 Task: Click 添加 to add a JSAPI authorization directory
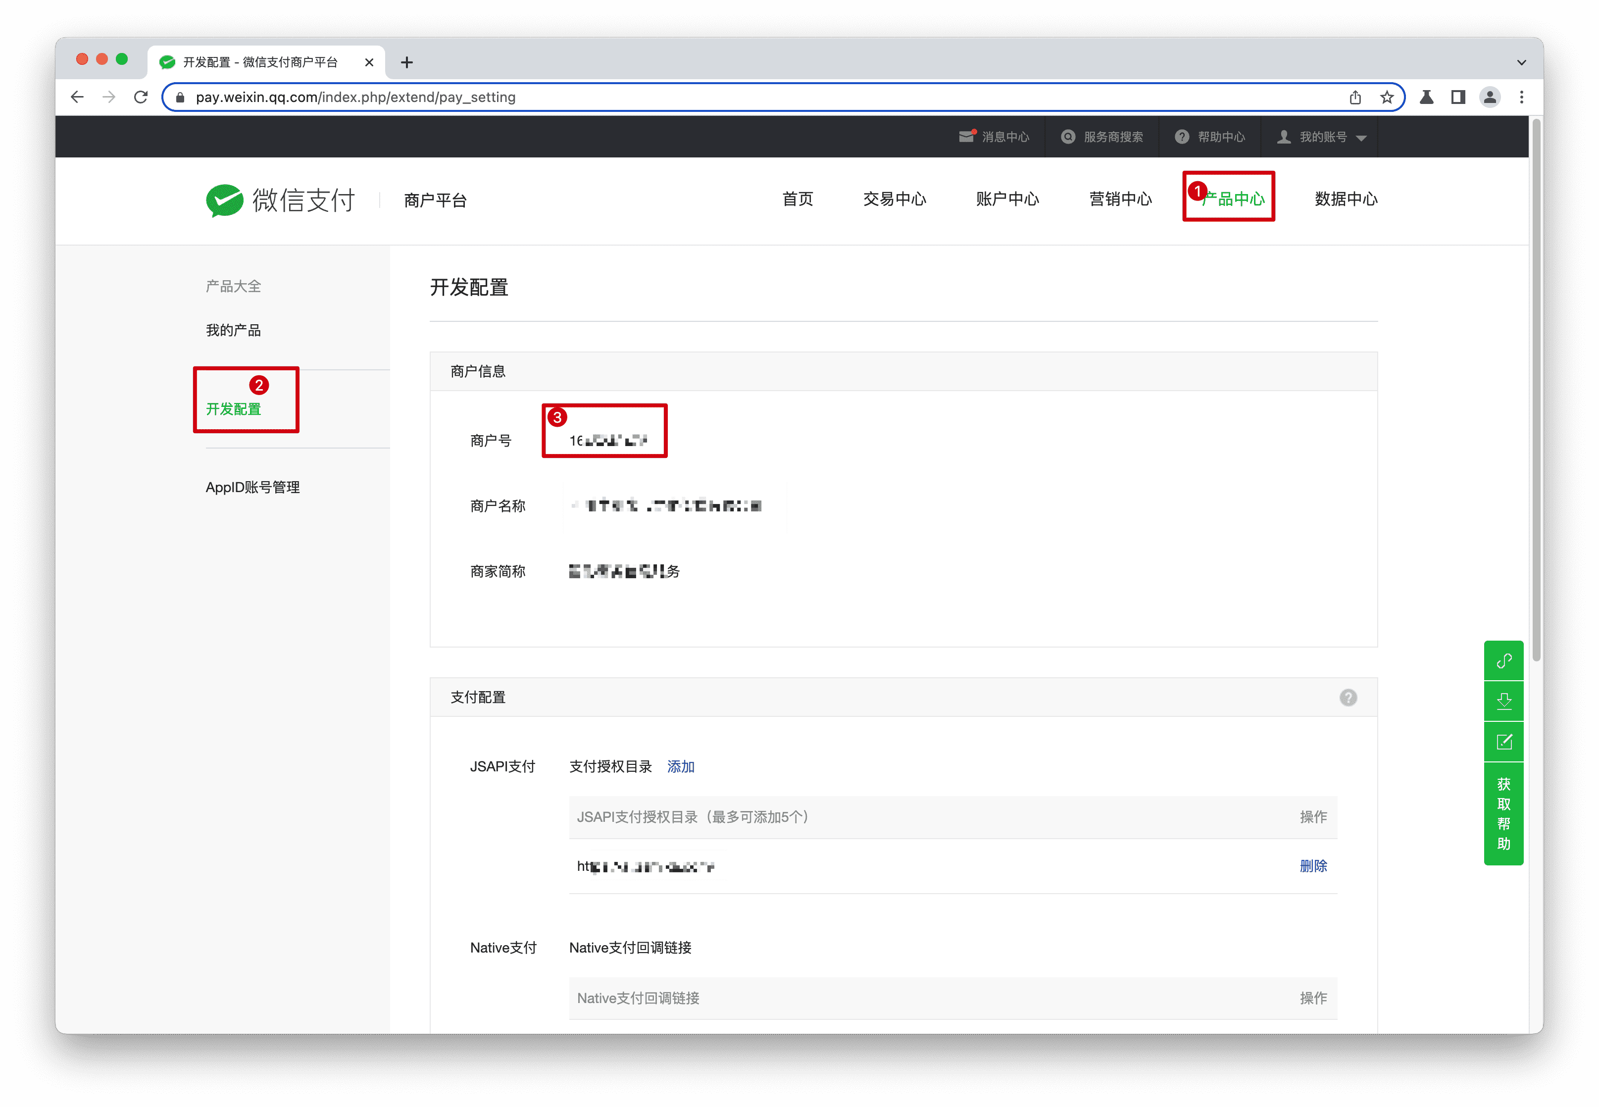(x=680, y=766)
